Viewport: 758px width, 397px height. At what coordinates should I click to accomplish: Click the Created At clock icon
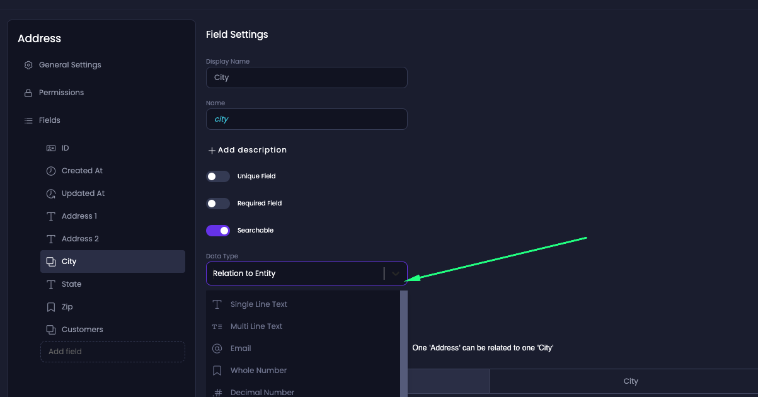(x=51, y=171)
